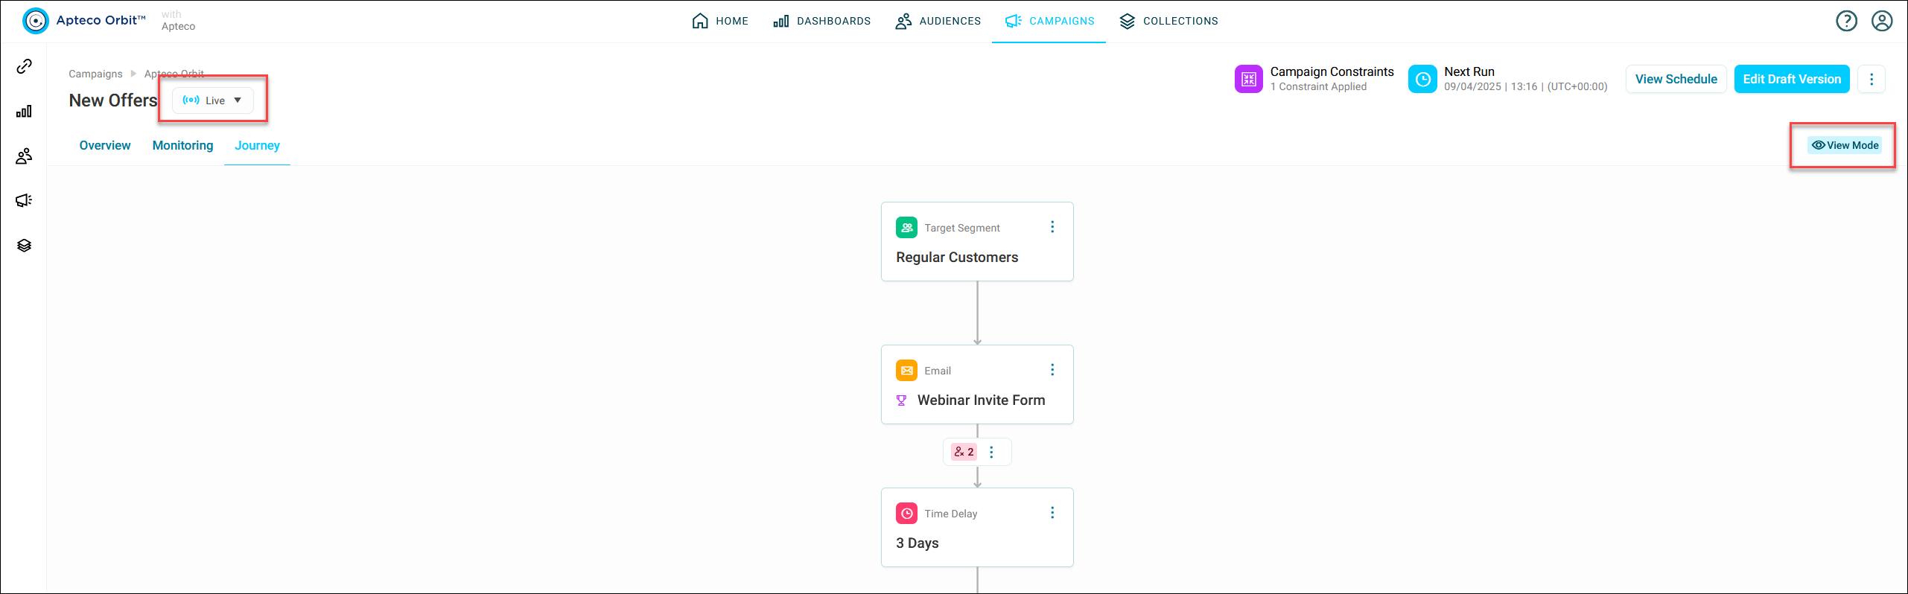Click the Next Run clock icon
The width and height of the screenshot is (1908, 594).
coord(1422,79)
